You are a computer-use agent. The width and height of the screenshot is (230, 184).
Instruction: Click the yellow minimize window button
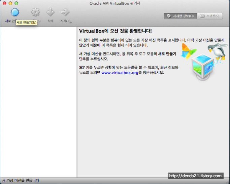tap(10, 3)
